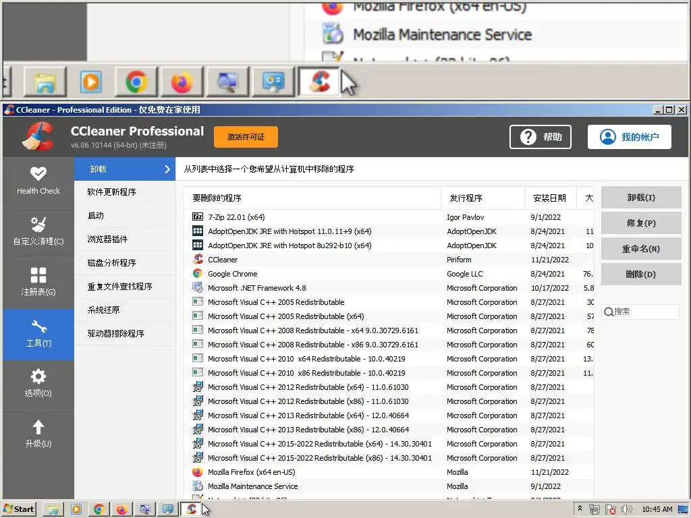Select Visual C++ 2008 Redistributable x86 row
Viewport: 691px width, 518px height.
pyautogui.click(x=389, y=345)
